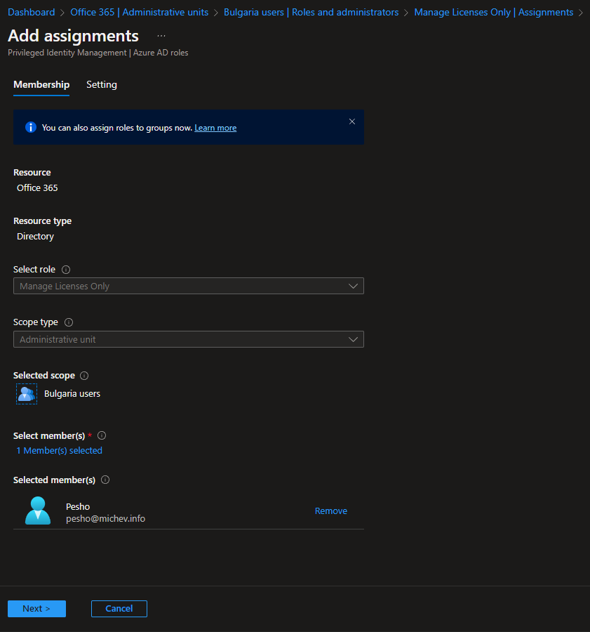Viewport: 590px width, 632px height.
Task: Click the Bulgaria users administrative unit icon
Action: coord(27,394)
